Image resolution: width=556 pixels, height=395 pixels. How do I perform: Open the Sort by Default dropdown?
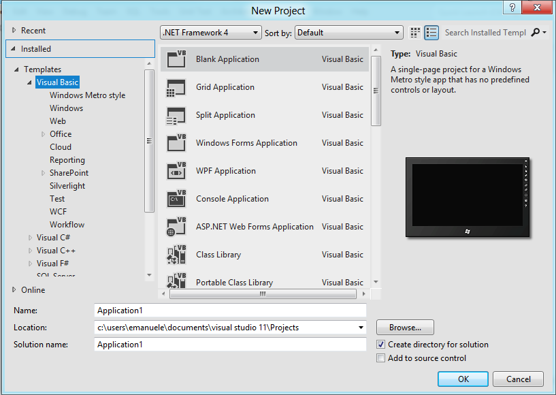[x=349, y=33]
